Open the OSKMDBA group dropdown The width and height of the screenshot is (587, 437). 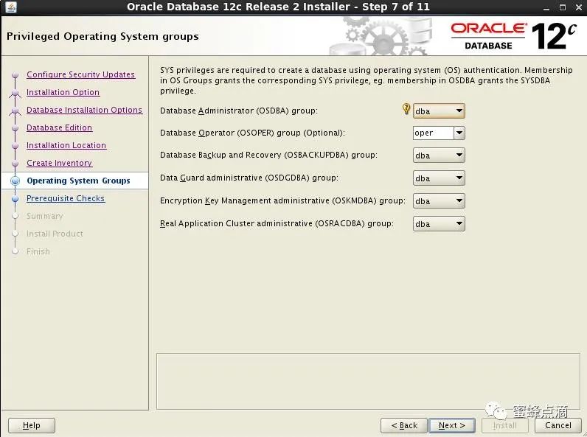pyautogui.click(x=439, y=201)
